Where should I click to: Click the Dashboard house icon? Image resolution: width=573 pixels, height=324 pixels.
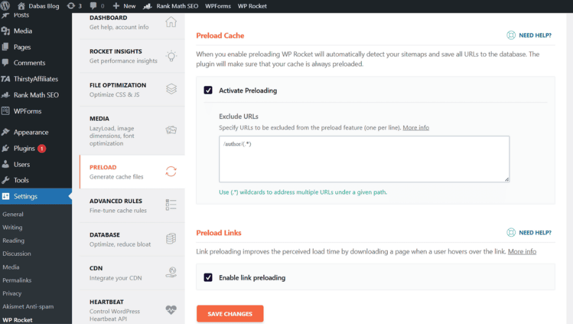point(171,22)
